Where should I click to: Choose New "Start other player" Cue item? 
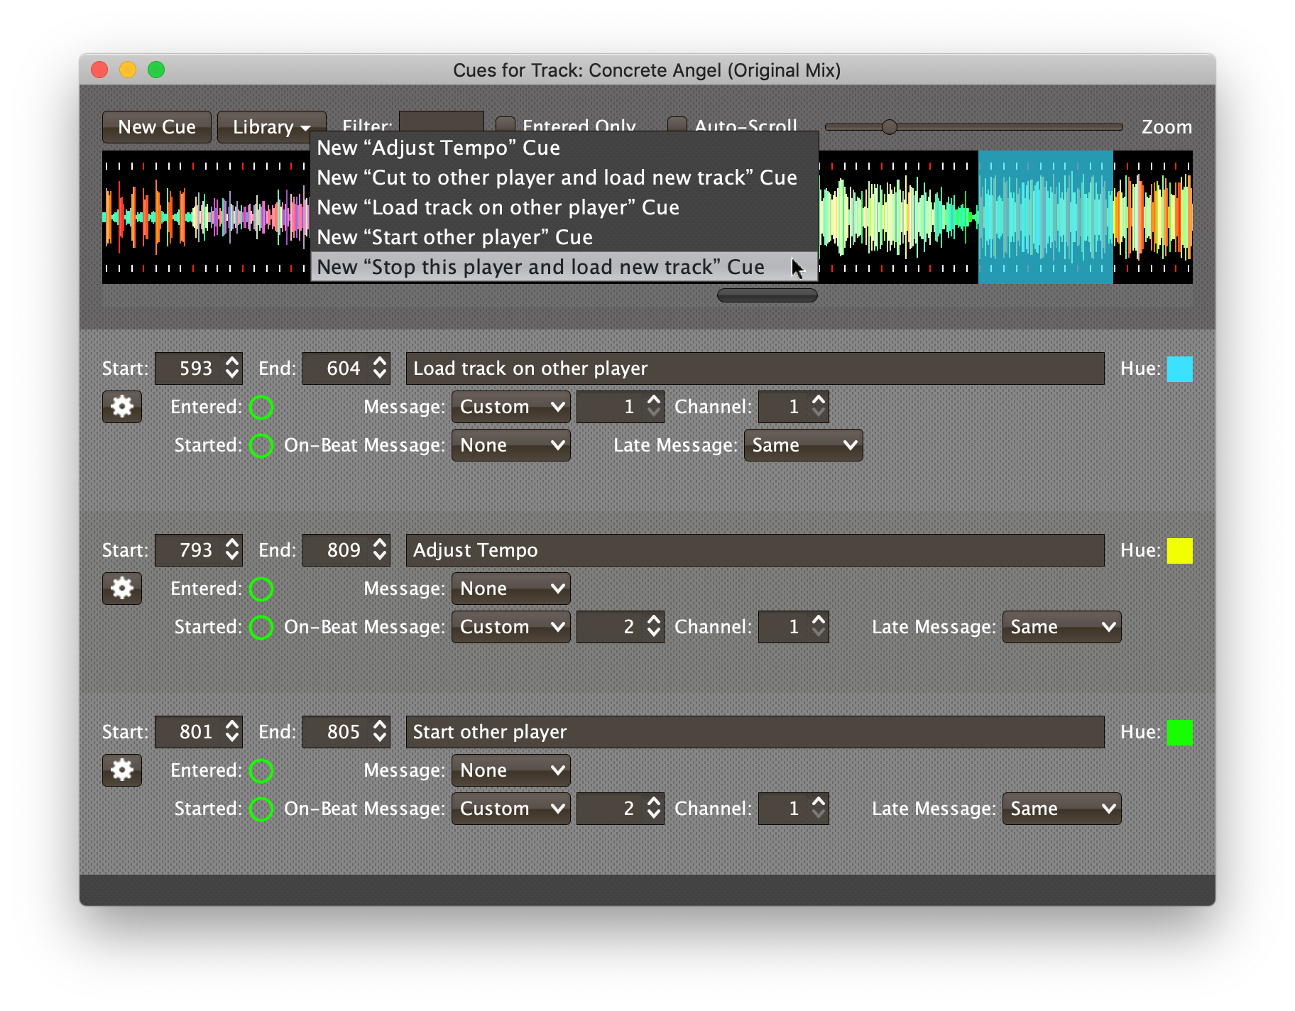tap(564, 237)
